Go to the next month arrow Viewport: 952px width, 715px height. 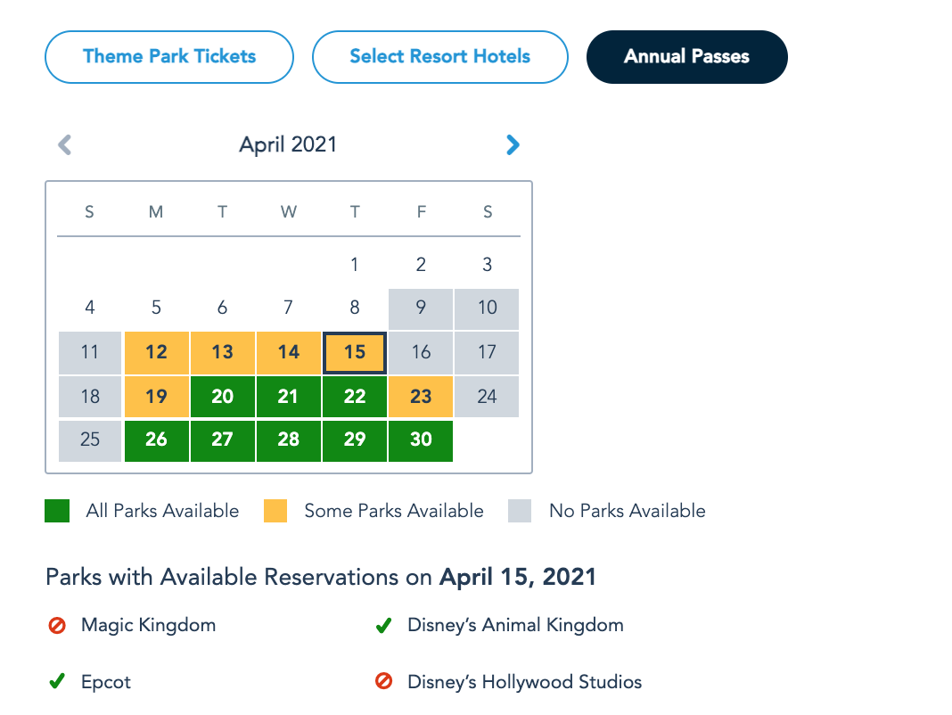[512, 144]
